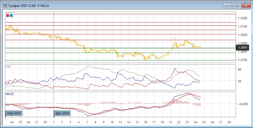This screenshot has height=128, width=253.
Task: Close the USD/CAD chart window
Action: point(246,6)
